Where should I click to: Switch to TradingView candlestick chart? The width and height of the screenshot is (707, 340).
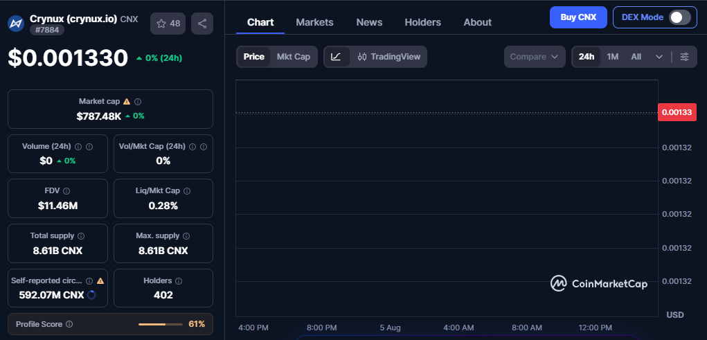[x=388, y=57]
